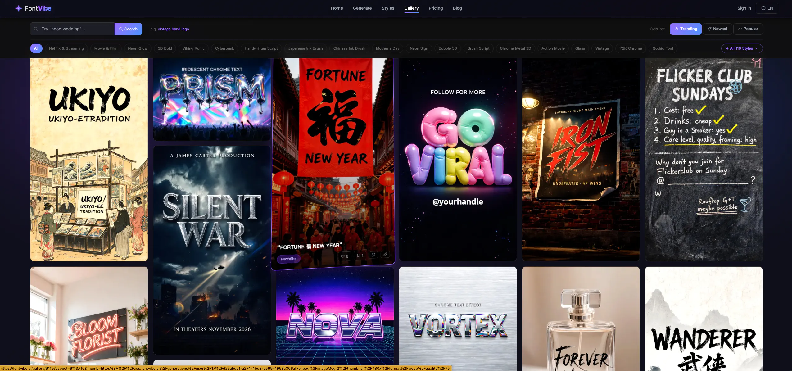Open the FontVibe author badge on Fortune card
792x371 pixels.
coord(288,259)
